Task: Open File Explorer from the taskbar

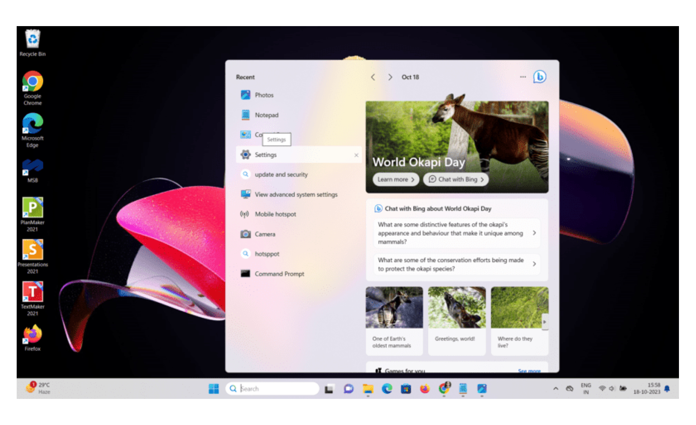Action: click(x=368, y=389)
